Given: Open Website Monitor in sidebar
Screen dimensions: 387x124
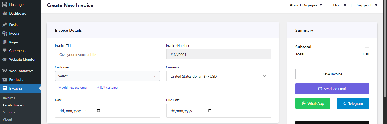Looking at the screenshot, I should tap(20, 60).
